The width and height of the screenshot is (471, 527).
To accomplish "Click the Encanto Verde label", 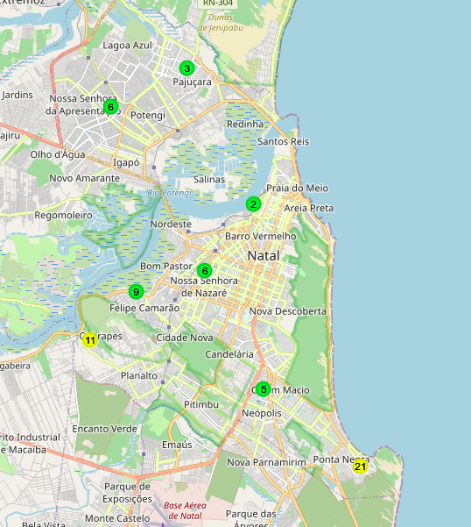I will [105, 429].
